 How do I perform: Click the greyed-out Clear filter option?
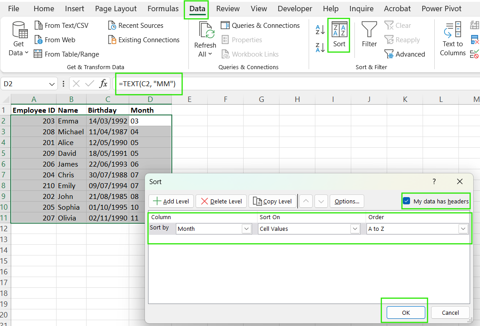pos(397,26)
